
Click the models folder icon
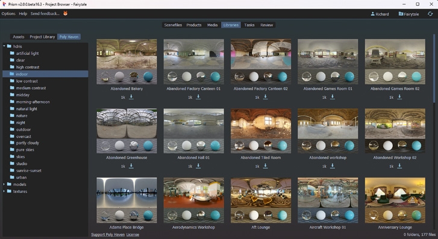tap(9, 184)
